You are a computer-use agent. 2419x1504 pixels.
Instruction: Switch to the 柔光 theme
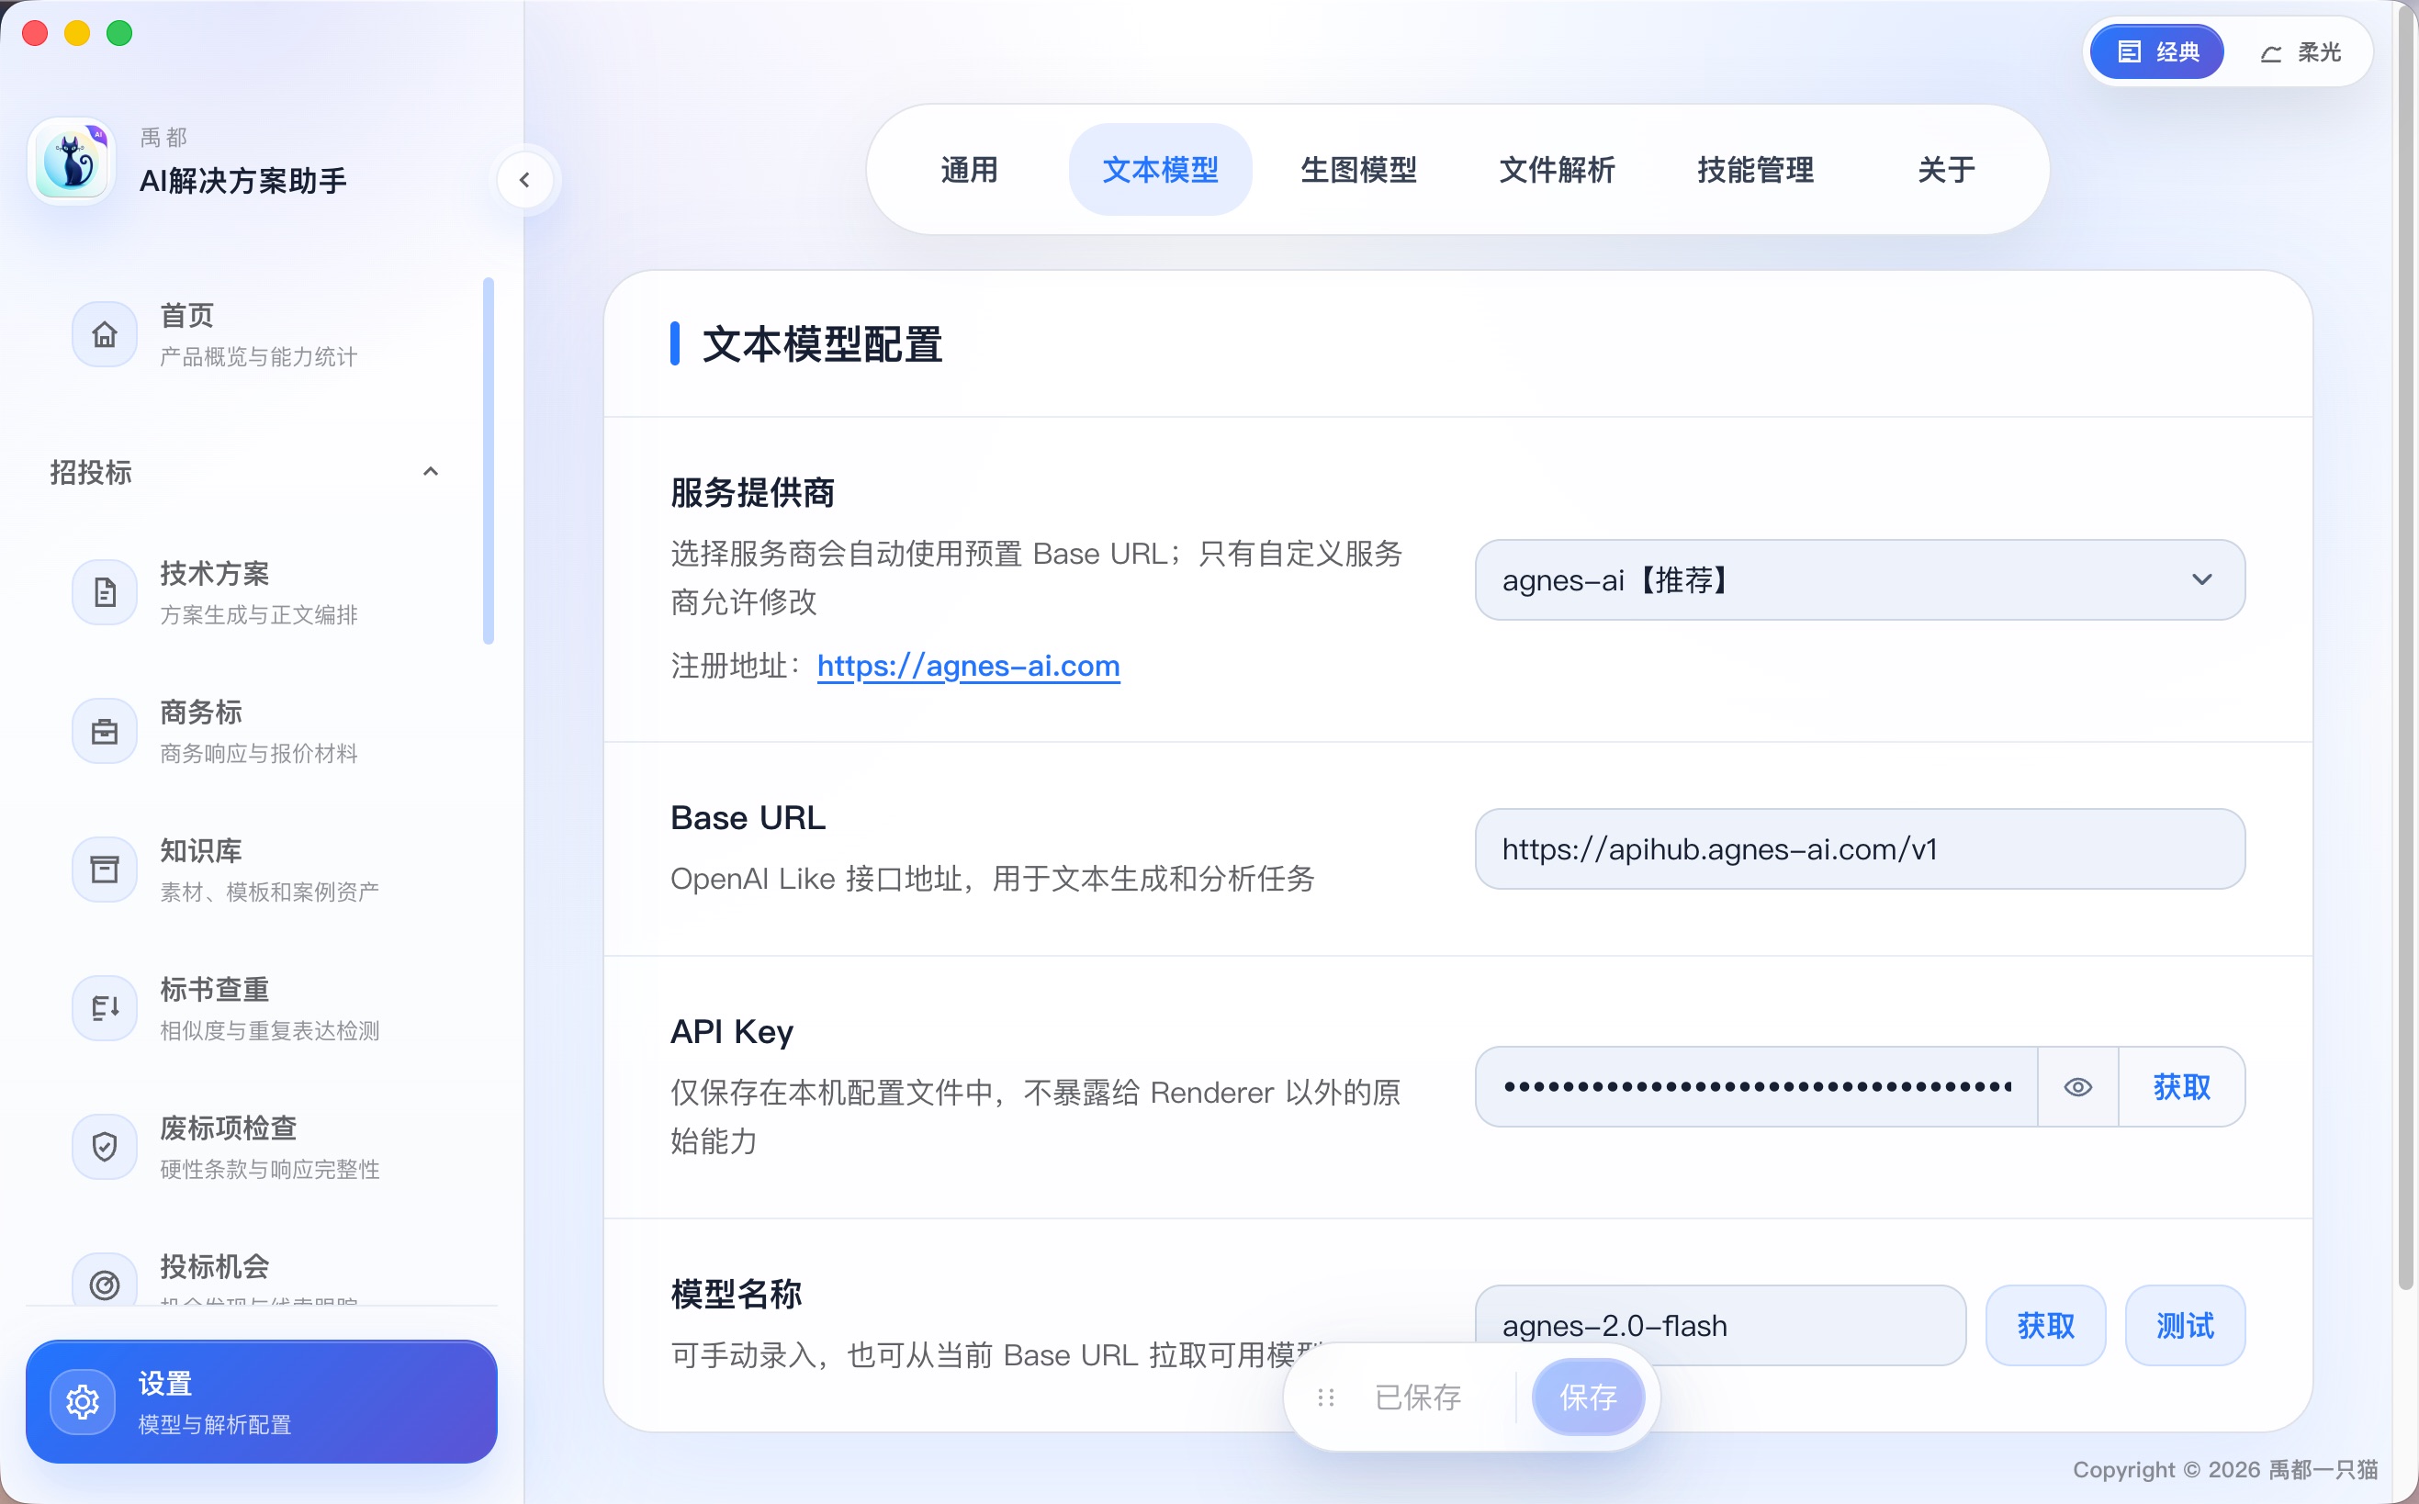coord(2301,51)
